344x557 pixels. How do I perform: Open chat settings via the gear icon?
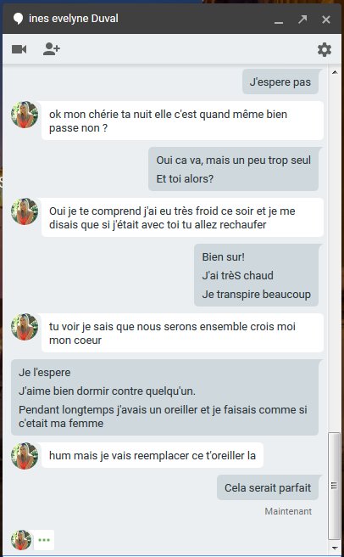click(x=325, y=49)
